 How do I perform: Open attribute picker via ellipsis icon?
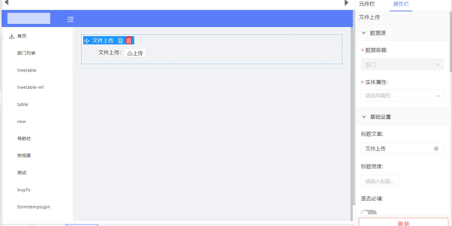pos(437,96)
